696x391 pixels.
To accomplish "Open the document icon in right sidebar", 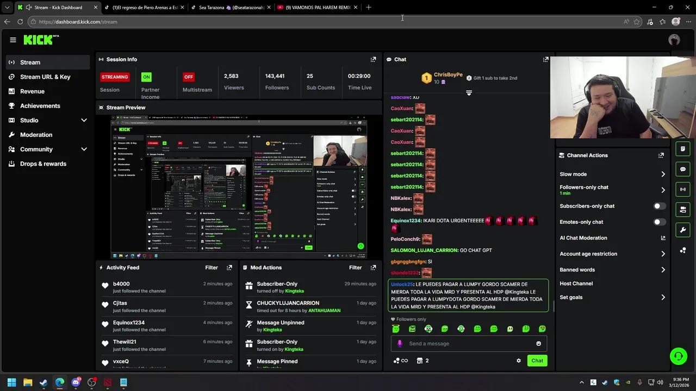I will pyautogui.click(x=683, y=149).
